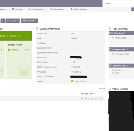Click the IP address 192.168.0.2
Image resolution: width=134 pixels, height=131 pixels.
(76, 72)
